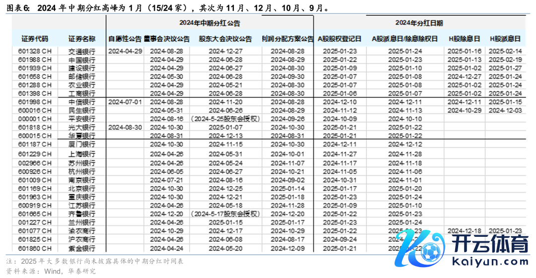This screenshot has width=536, height=278.
Task: Click the 自愿性公告 column header
Action: click(125, 39)
